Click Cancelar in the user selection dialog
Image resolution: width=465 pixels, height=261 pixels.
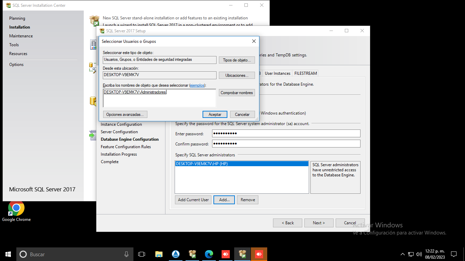click(242, 115)
